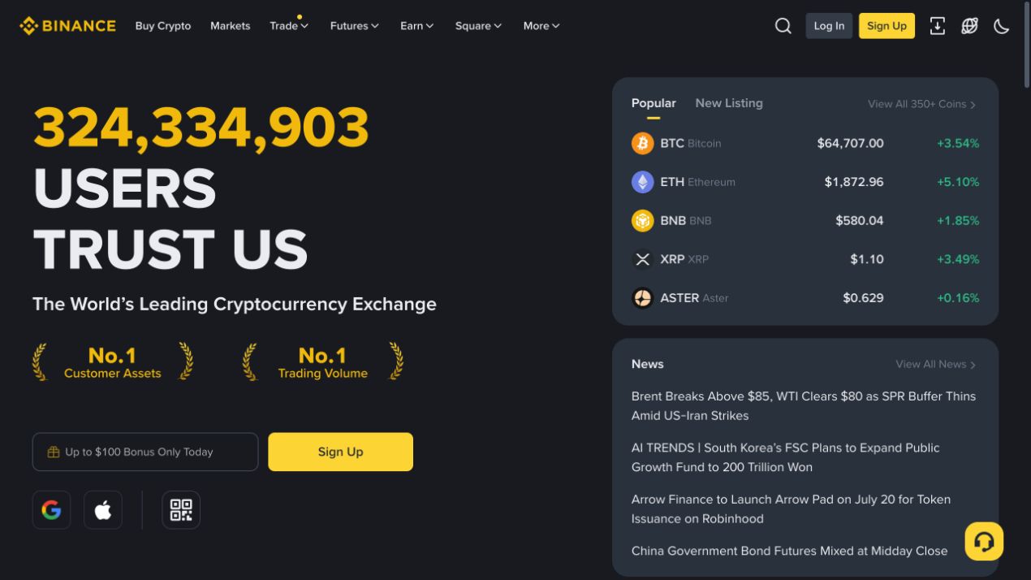Open the language globe icon

pyautogui.click(x=969, y=26)
